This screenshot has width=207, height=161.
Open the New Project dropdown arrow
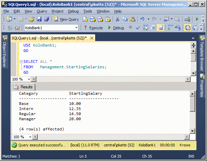click(x=15, y=19)
